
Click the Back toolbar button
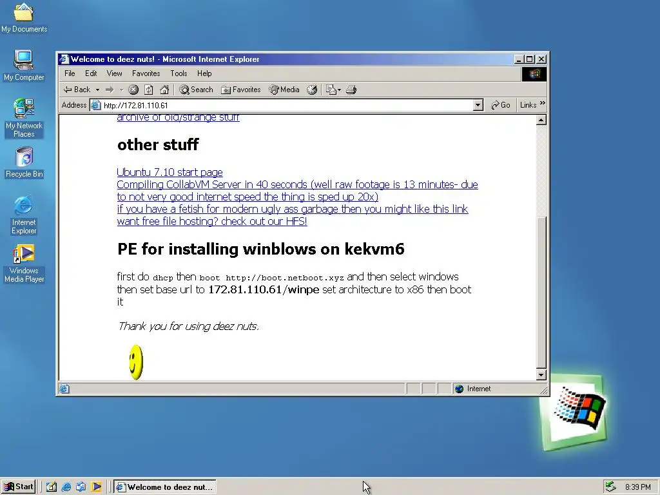tap(77, 90)
